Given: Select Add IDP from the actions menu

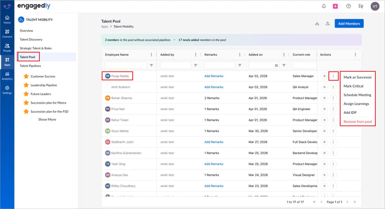Looking at the screenshot, I should (x=350, y=113).
